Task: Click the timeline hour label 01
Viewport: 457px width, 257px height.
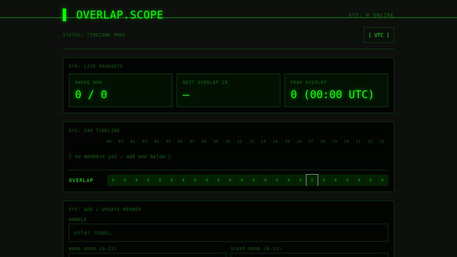Action: [x=121, y=142]
